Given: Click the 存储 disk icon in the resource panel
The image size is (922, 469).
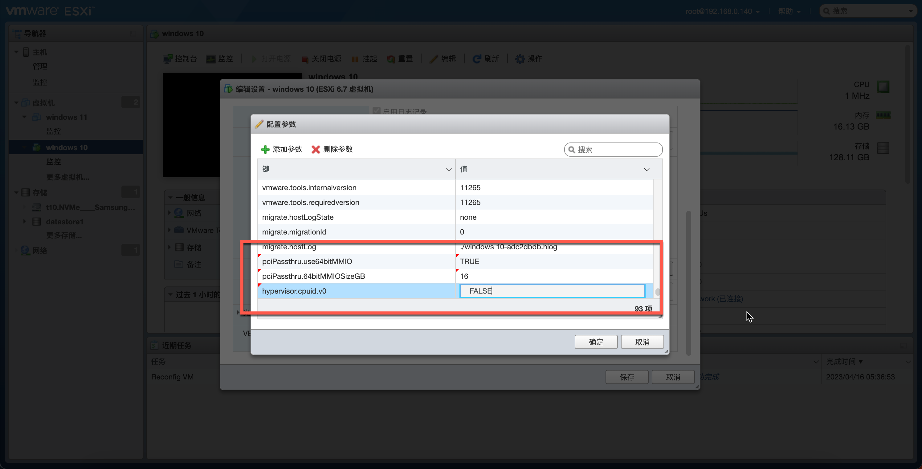Looking at the screenshot, I should tap(883, 148).
